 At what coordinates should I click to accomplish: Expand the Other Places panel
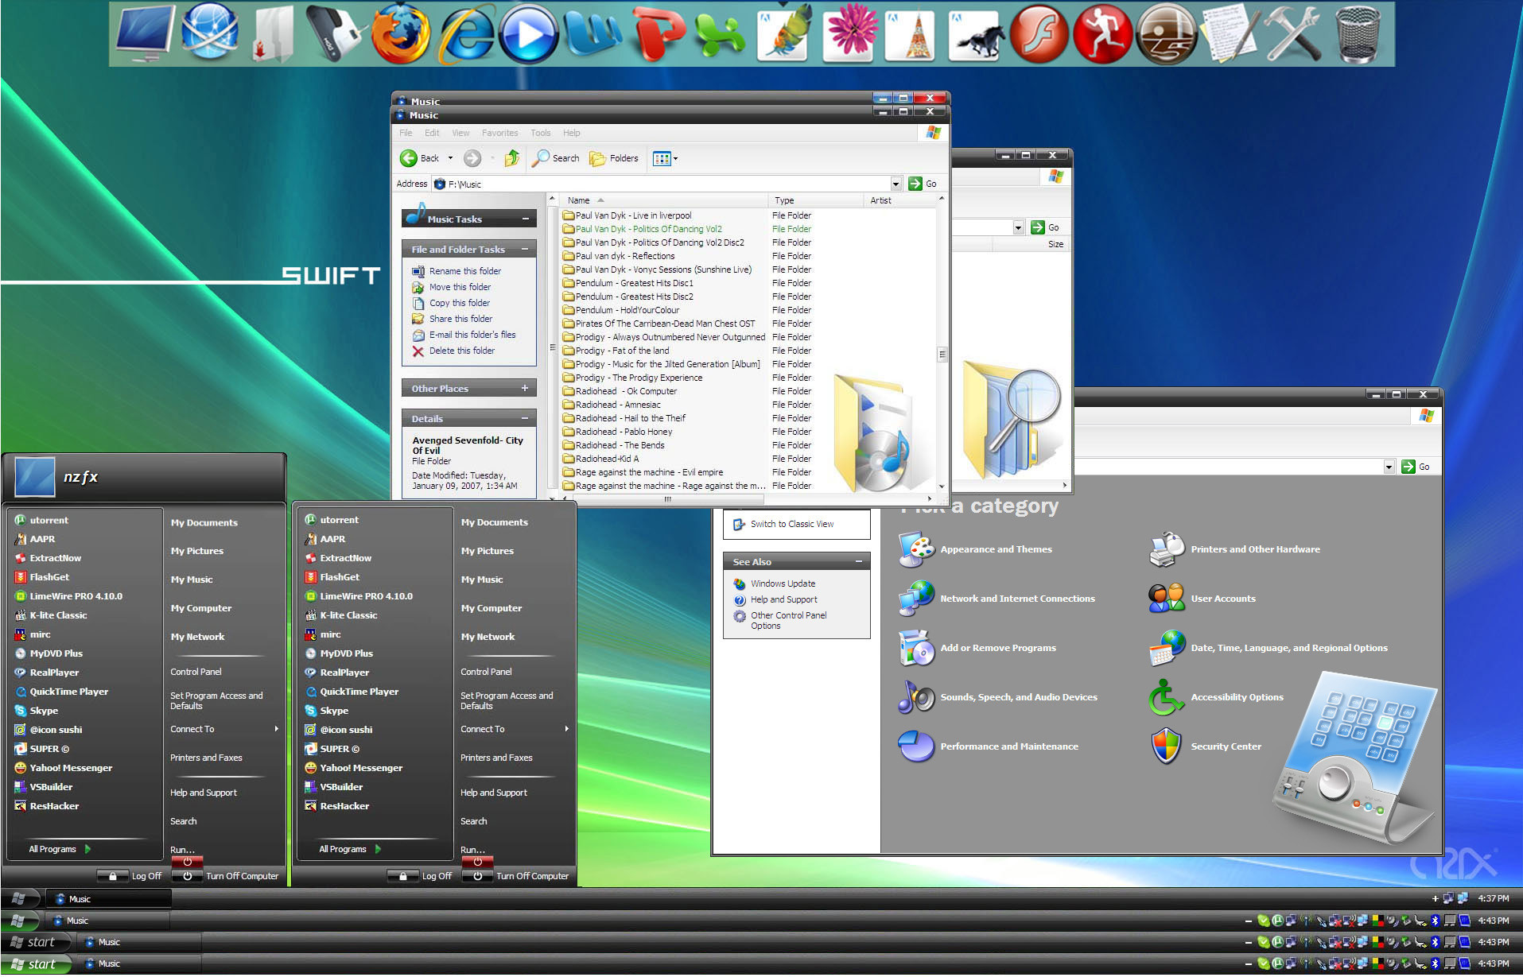coord(525,388)
